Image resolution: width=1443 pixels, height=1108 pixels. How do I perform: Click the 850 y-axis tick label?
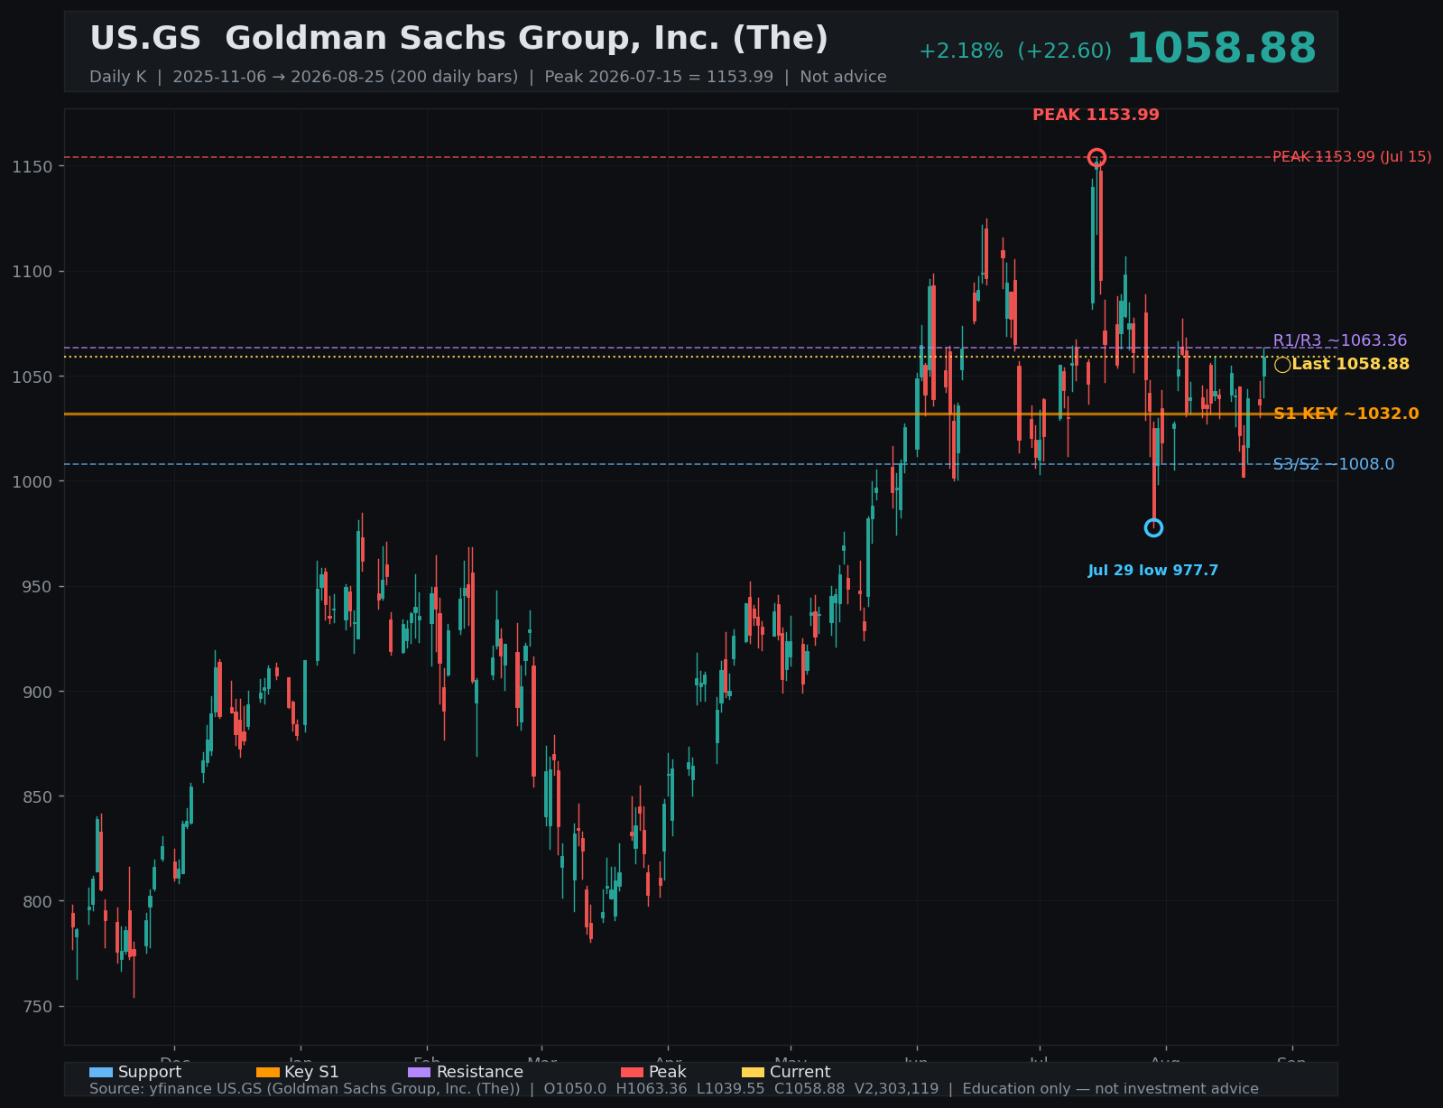pos(37,797)
